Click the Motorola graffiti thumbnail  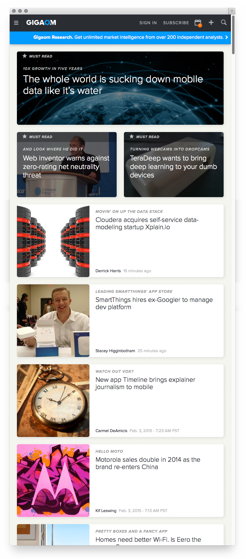pos(53,481)
